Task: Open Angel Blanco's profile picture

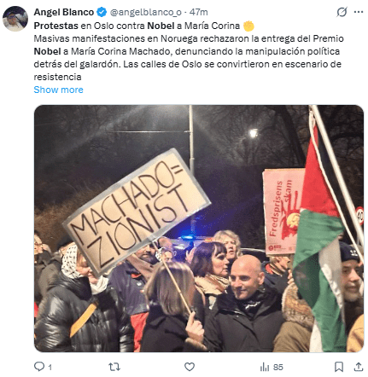Action: (x=15, y=19)
